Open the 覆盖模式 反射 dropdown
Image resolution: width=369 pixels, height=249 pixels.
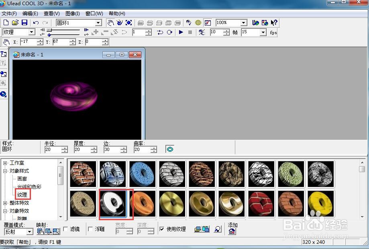[x=29, y=232]
